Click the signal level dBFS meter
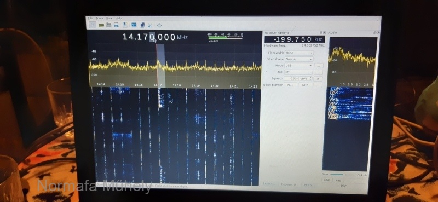 click(x=225, y=37)
